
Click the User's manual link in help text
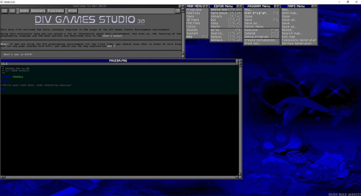tap(113, 36)
